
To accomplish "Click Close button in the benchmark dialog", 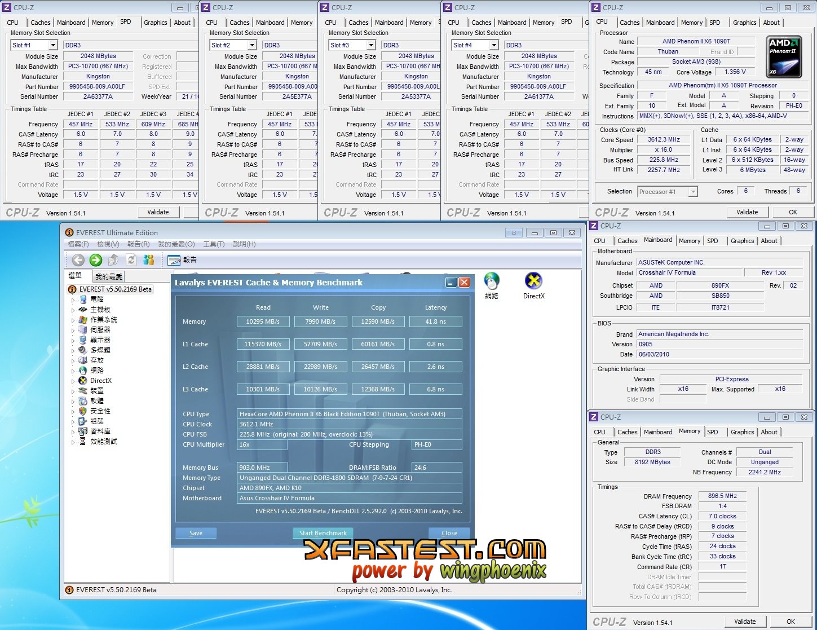I will point(449,533).
